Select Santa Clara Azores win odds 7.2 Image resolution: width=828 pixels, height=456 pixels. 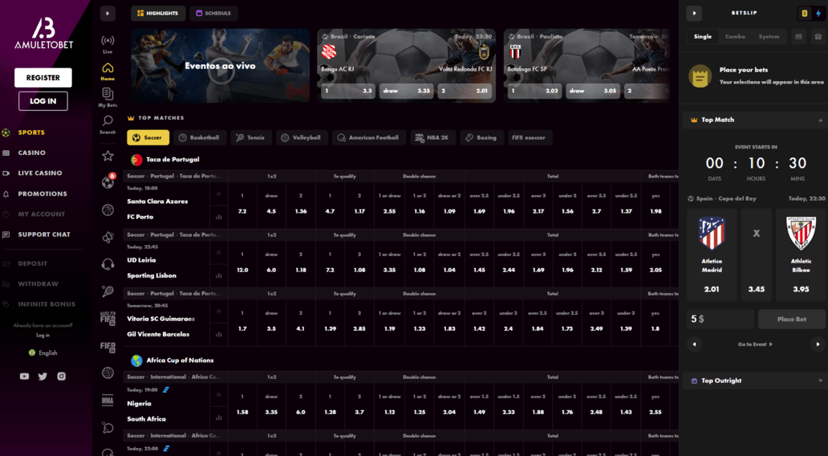point(242,205)
